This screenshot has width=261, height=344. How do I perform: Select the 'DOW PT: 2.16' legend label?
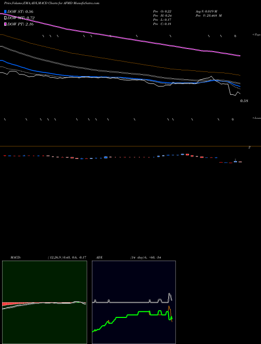click(20, 24)
